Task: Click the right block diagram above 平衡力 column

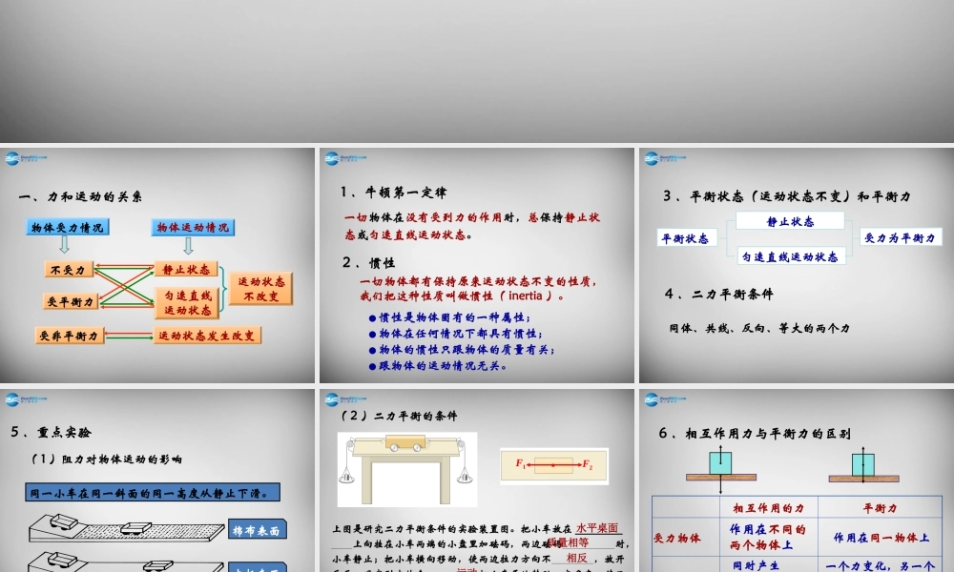Action: pos(864,465)
